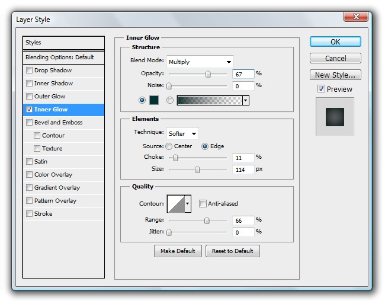This screenshot has width=385, height=304.
Task: Open the Technique Softer dropdown
Action: pyautogui.click(x=182, y=133)
